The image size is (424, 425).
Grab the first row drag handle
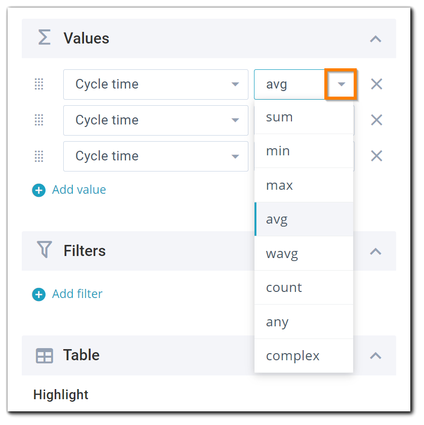pyautogui.click(x=39, y=84)
